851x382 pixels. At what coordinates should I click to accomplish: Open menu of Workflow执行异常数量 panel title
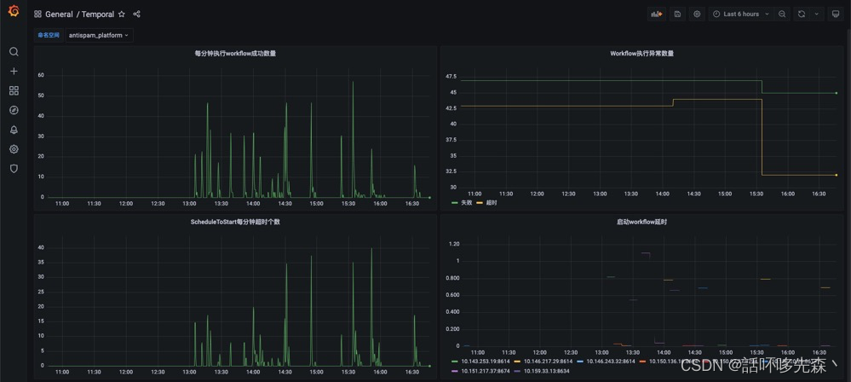click(642, 53)
